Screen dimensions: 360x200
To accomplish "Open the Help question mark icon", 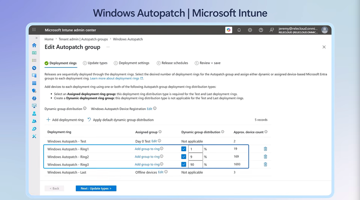I will click(x=261, y=30).
